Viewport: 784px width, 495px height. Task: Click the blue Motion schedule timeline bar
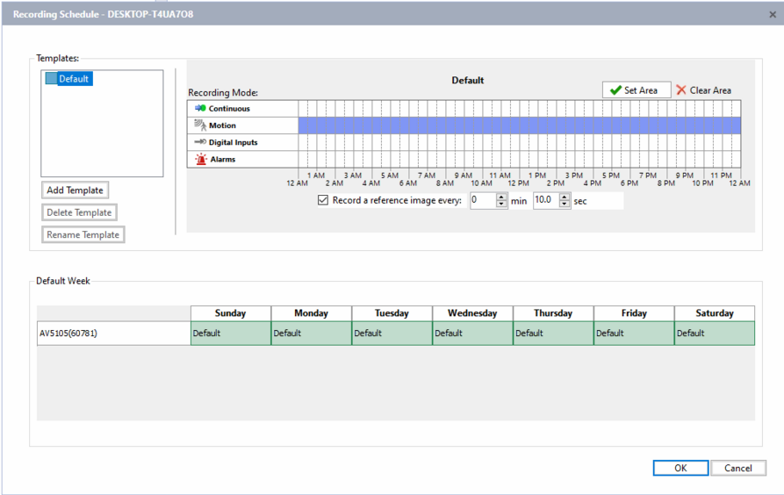pyautogui.click(x=520, y=126)
